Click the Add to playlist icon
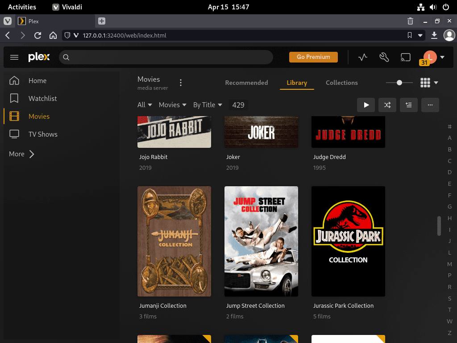457x343 pixels. (x=409, y=105)
